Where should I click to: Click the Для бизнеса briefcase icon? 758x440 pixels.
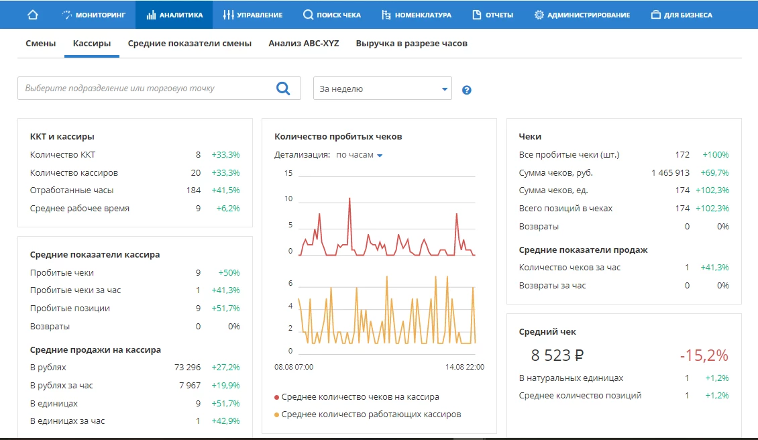coord(656,15)
